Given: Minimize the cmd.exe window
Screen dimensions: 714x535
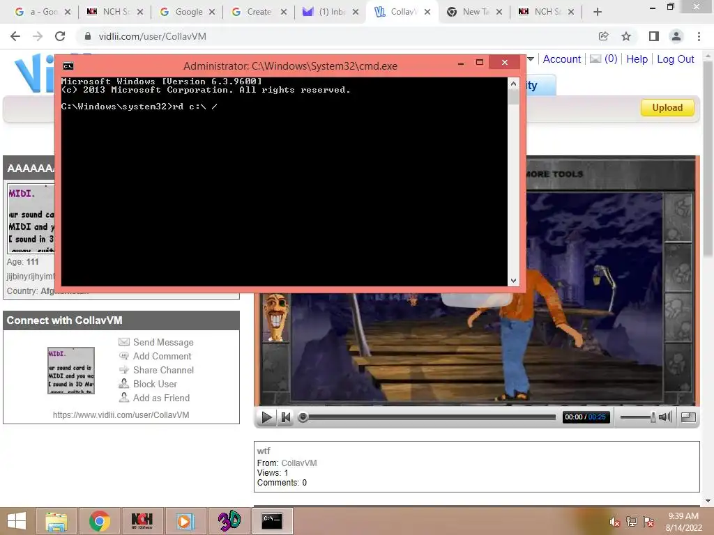Looking at the screenshot, I should (461, 63).
